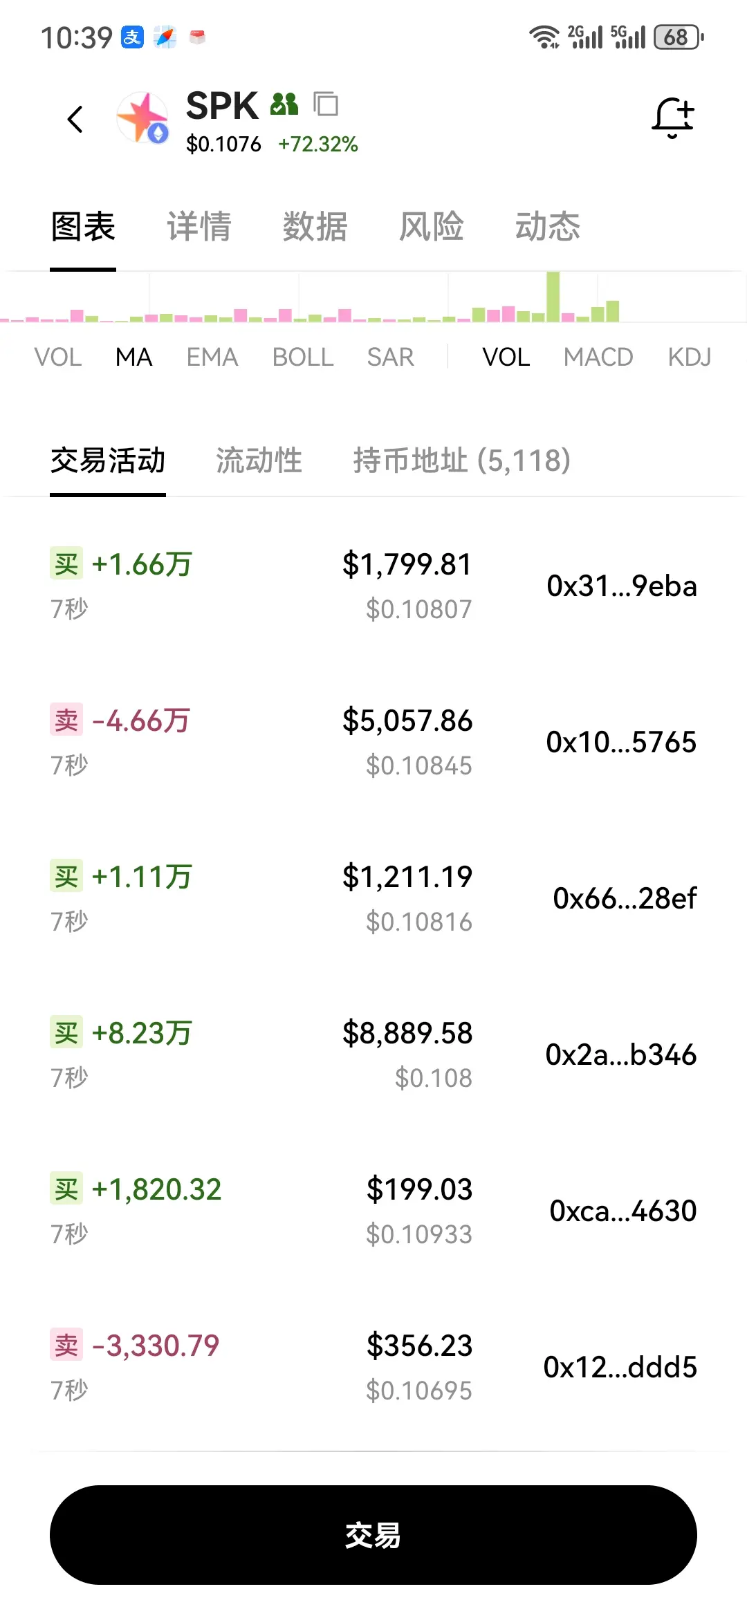Screen dimensions: 747x1618
Task: Toggle the EMA indicator
Action: click(212, 357)
